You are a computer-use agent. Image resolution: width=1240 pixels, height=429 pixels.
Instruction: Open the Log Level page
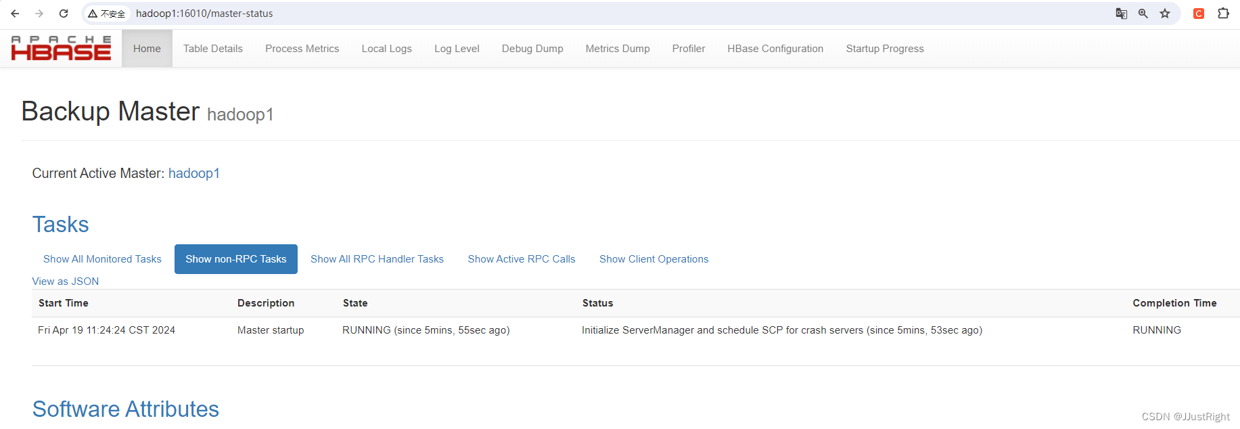point(457,49)
